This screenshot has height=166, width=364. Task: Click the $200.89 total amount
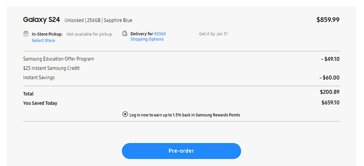pos(329,92)
